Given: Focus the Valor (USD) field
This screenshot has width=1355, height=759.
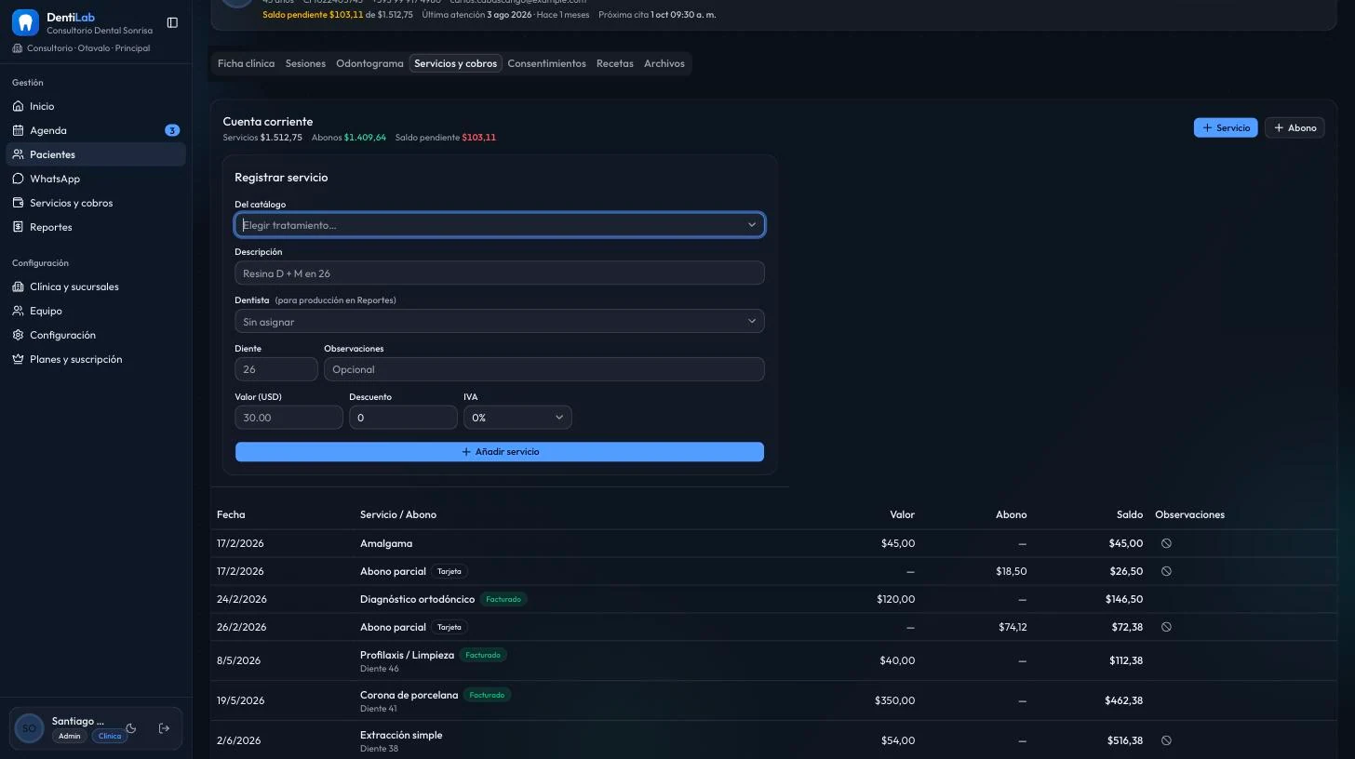Looking at the screenshot, I should pyautogui.click(x=289, y=418).
